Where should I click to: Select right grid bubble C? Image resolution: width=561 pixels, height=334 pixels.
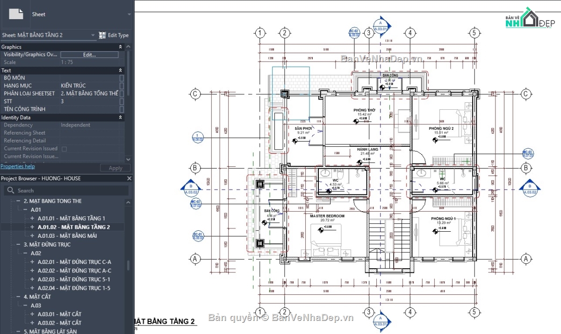525,94
